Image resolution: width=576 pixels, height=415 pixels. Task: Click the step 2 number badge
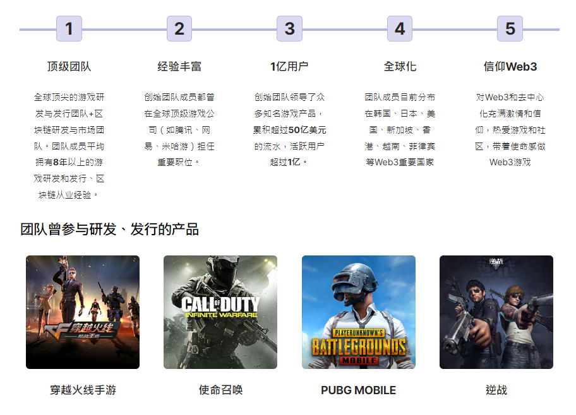click(179, 28)
